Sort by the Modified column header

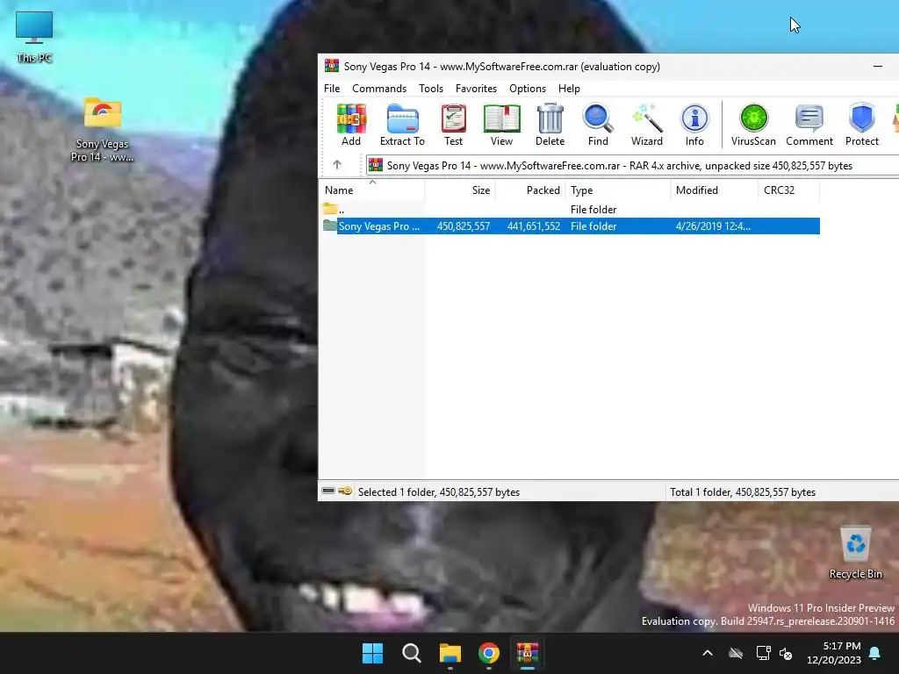tap(714, 190)
